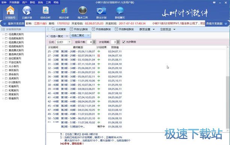Select the row for period 27 - 29期
This screenshot has height=145, width=230.
pos(85,56)
